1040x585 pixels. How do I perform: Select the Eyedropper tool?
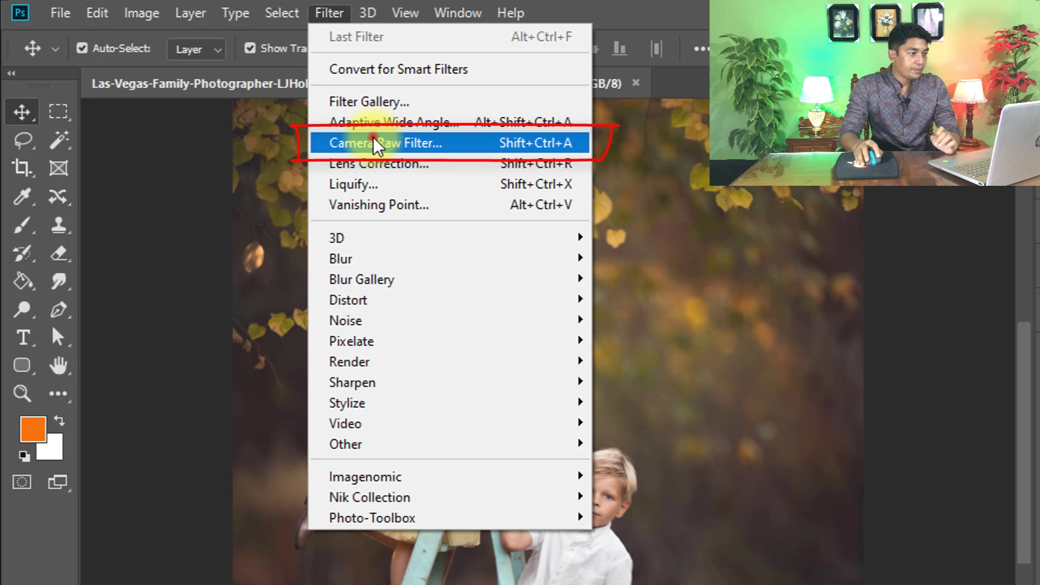[x=22, y=197]
